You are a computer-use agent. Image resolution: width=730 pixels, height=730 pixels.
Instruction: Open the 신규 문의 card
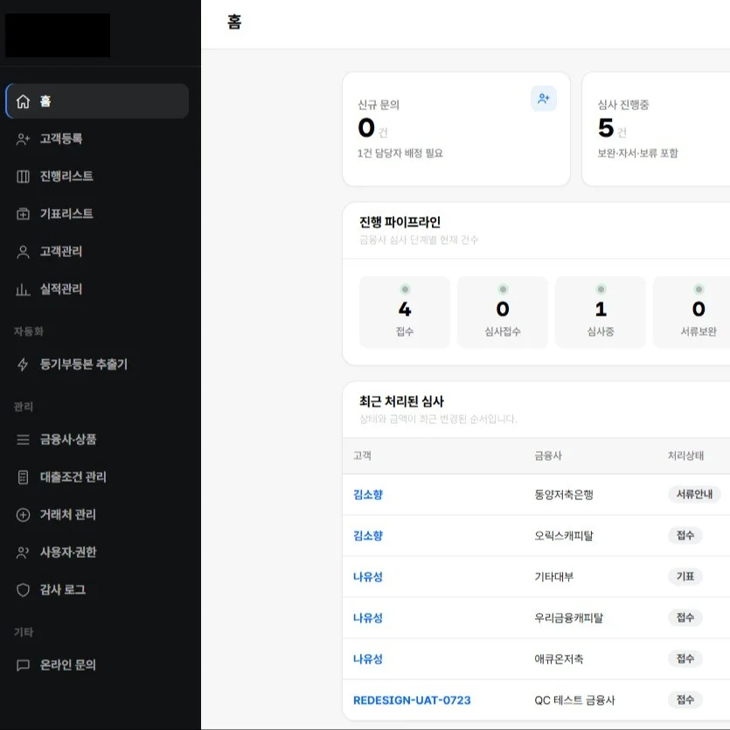pyautogui.click(x=456, y=129)
